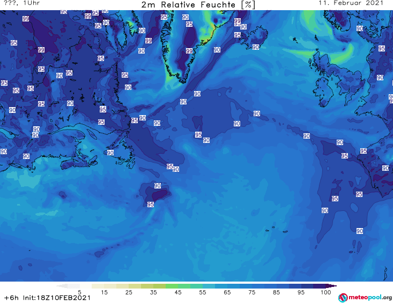Click the legend value '100'
Viewport: 393px width, 303px height.
click(326, 292)
